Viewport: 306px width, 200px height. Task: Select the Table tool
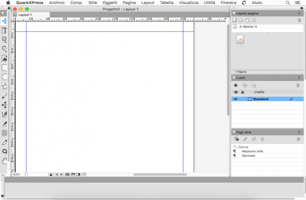pos(4,133)
